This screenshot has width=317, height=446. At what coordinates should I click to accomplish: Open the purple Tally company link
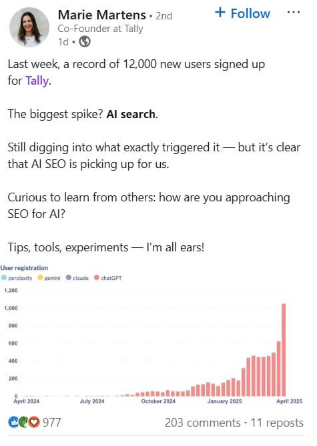click(x=37, y=81)
